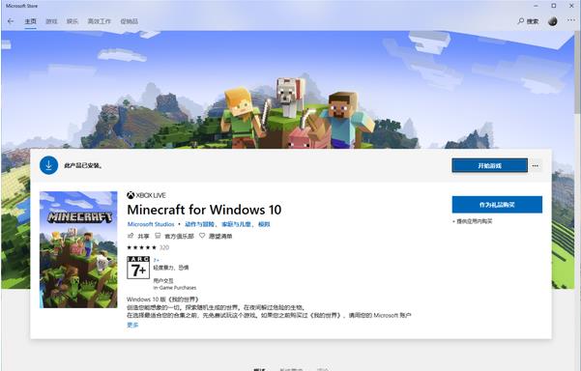Click the five-star rating row
Screen dimensions: 581x371
click(x=141, y=247)
